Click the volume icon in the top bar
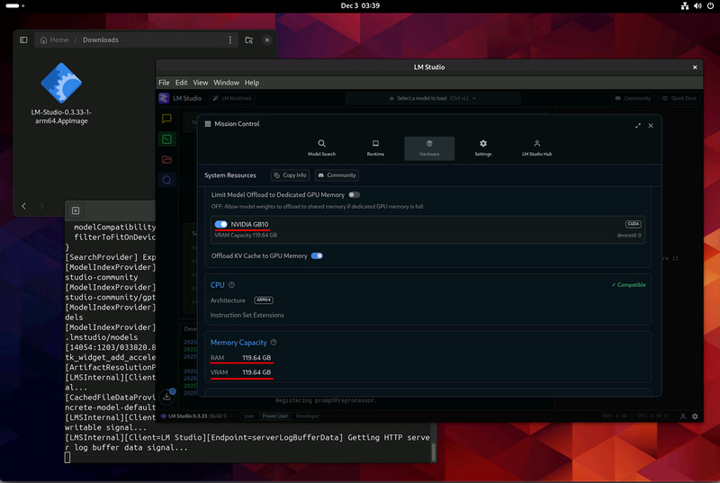The height and width of the screenshot is (483, 720). point(698,6)
